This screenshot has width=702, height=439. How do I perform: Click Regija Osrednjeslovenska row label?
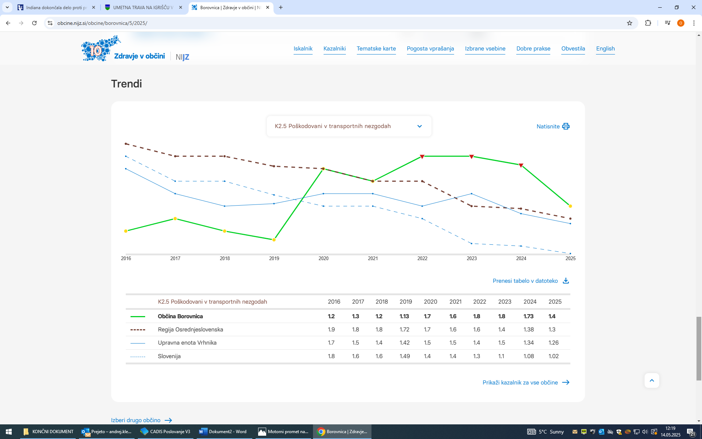coord(190,329)
